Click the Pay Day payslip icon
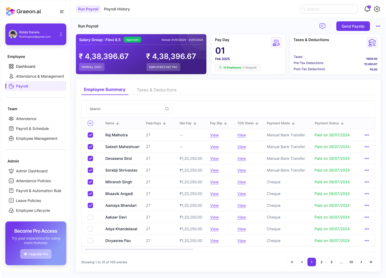 [x=276, y=43]
